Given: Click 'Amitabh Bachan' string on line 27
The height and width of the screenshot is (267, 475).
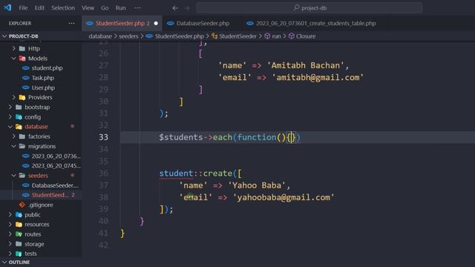Looking at the screenshot, I should click(x=306, y=65).
